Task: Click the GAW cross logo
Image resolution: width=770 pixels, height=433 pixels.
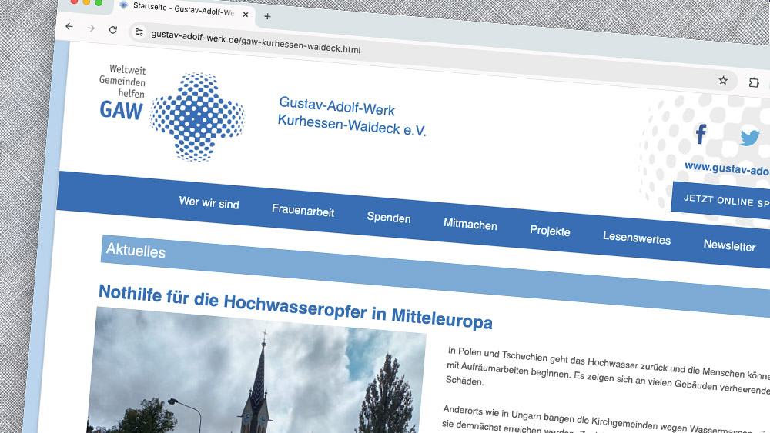Action: tap(197, 117)
